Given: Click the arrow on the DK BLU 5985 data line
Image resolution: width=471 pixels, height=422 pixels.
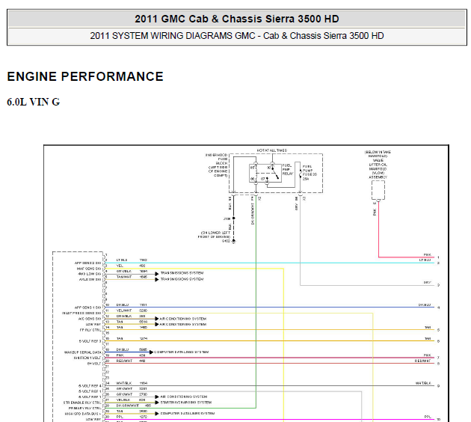Looking at the screenshot, I should pos(150,351).
